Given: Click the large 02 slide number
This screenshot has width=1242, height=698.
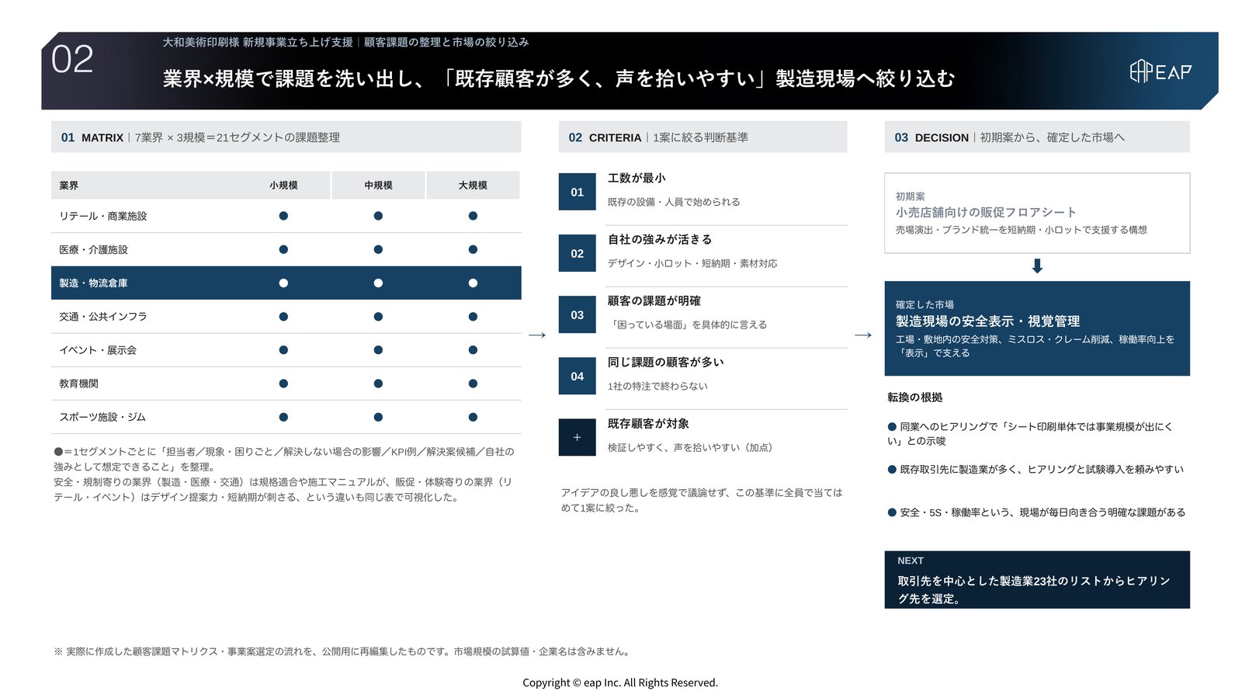Looking at the screenshot, I should [x=72, y=60].
